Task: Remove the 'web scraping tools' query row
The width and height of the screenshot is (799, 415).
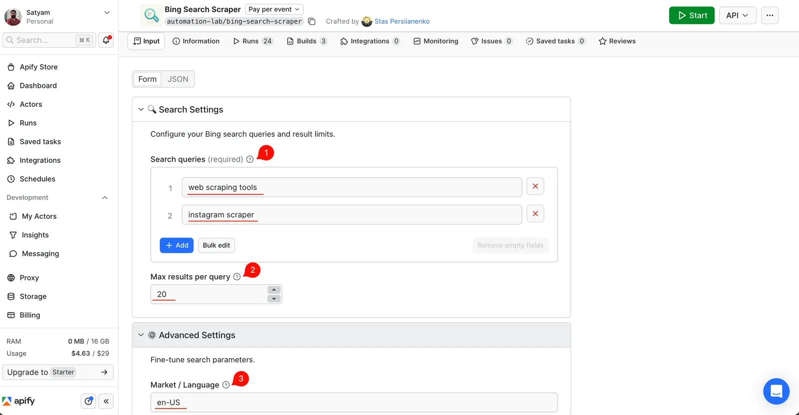Action: click(535, 186)
